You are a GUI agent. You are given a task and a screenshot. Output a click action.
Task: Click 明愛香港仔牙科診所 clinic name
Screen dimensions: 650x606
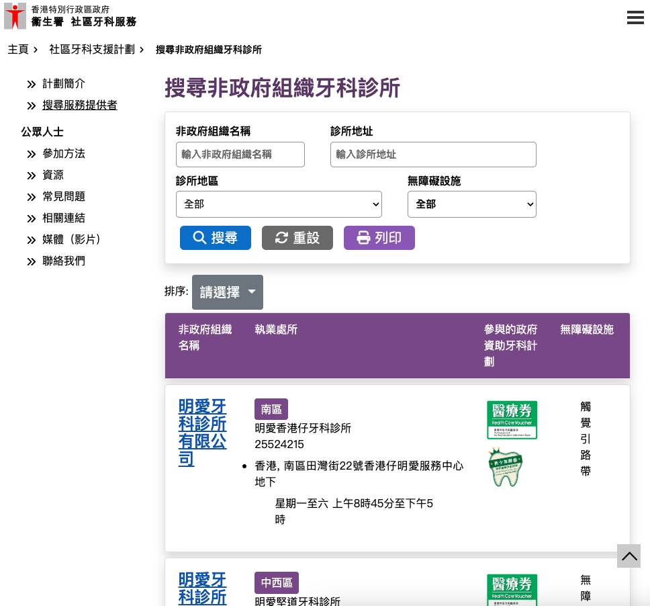point(303,428)
